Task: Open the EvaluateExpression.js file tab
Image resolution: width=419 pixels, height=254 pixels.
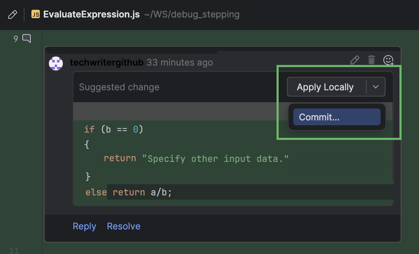Action: point(91,14)
